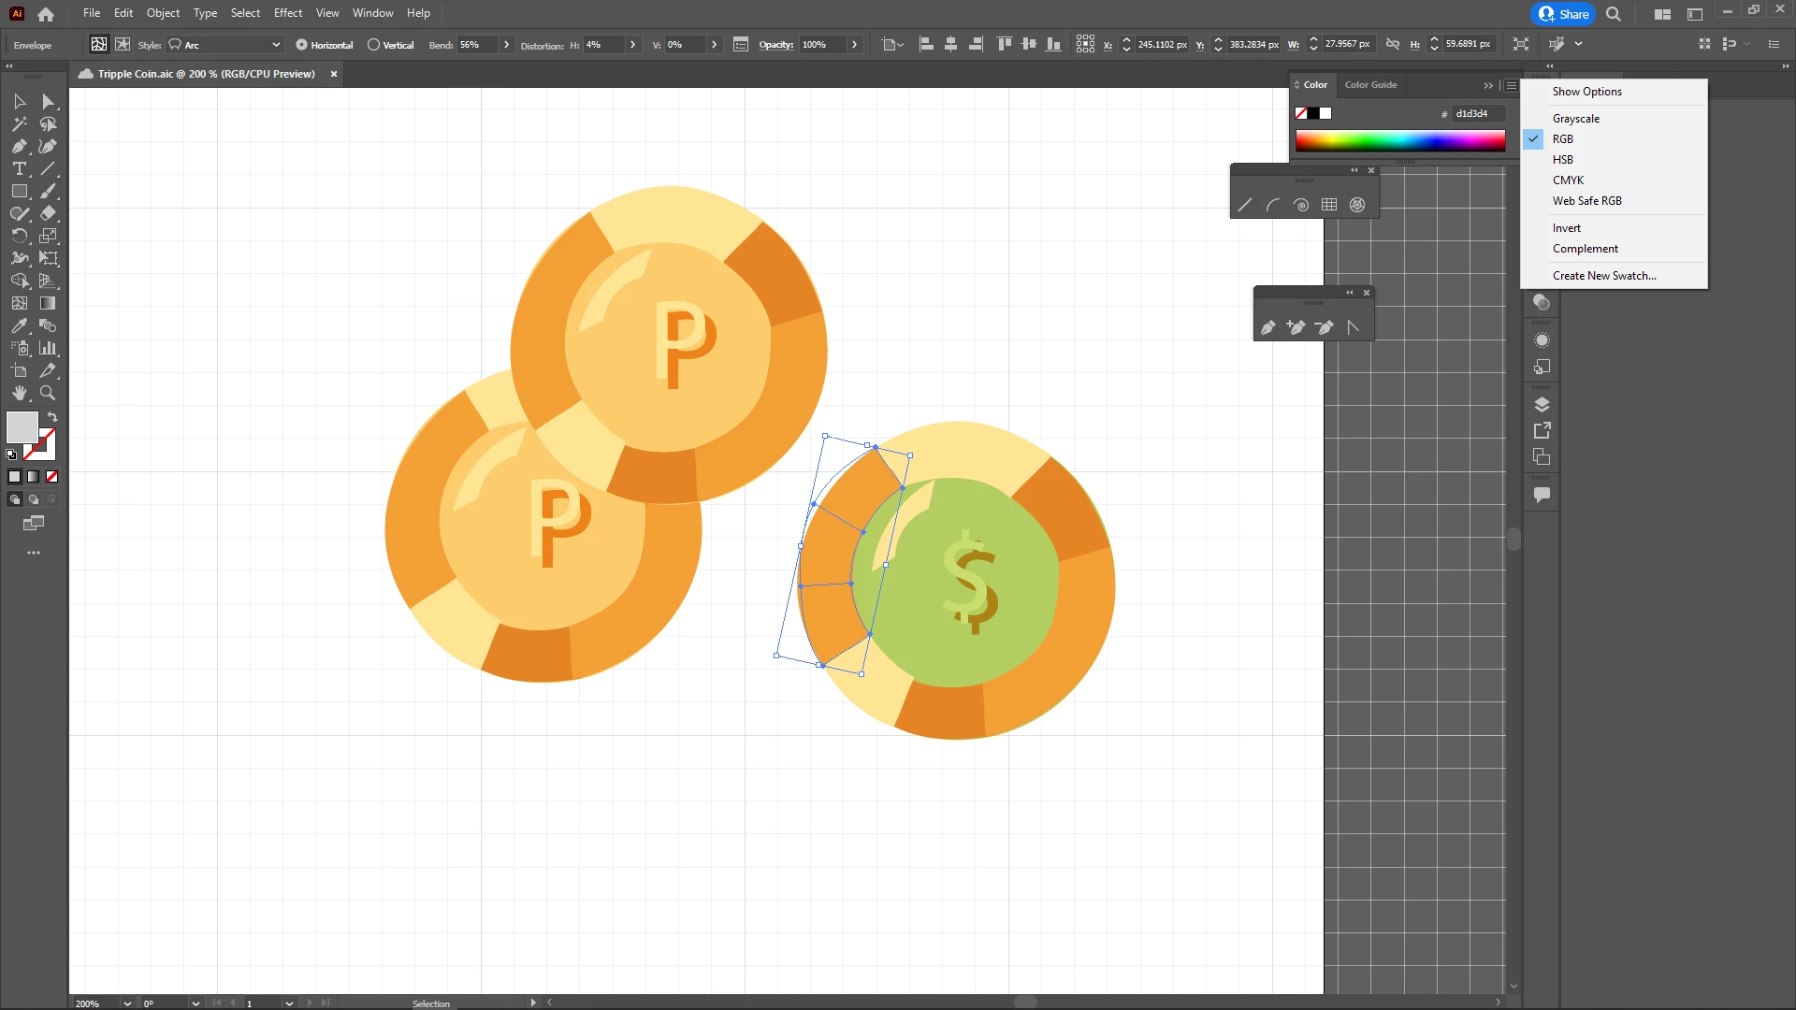Open the Layers panel icon
1796x1010 pixels.
[1542, 404]
